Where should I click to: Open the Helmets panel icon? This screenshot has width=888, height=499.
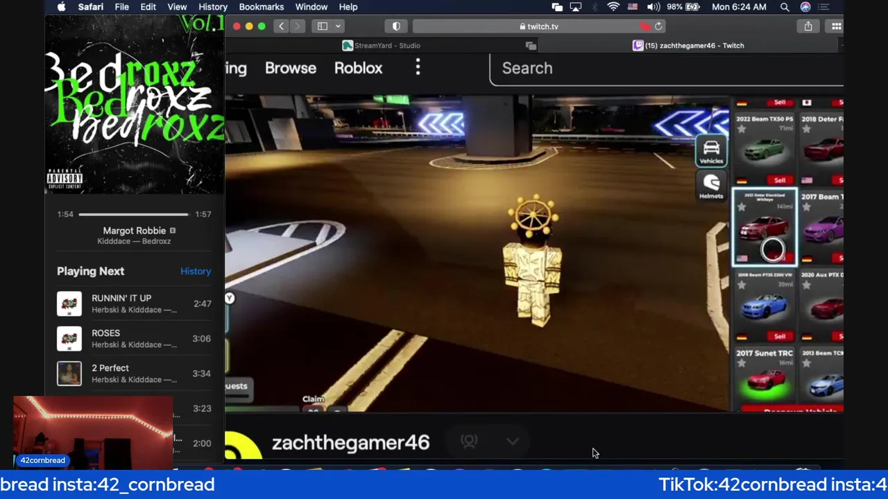click(711, 186)
